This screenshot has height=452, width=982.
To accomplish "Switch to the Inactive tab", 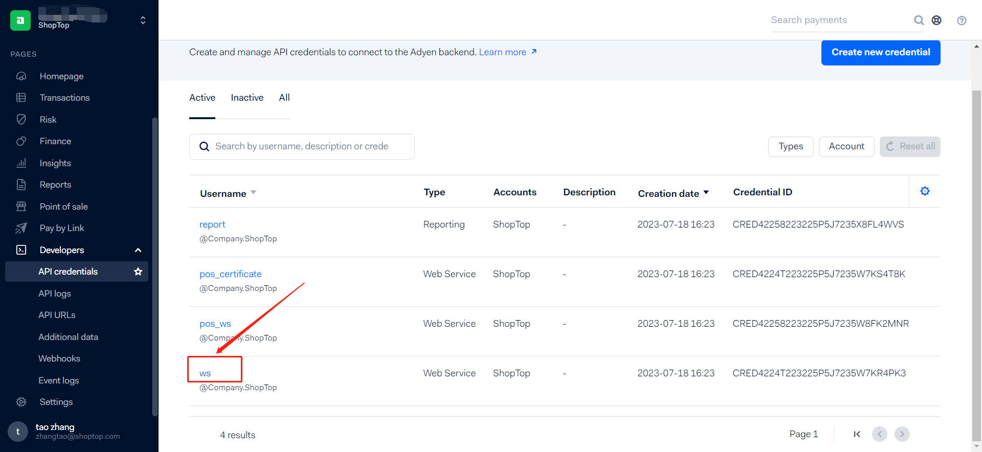I will click(247, 98).
